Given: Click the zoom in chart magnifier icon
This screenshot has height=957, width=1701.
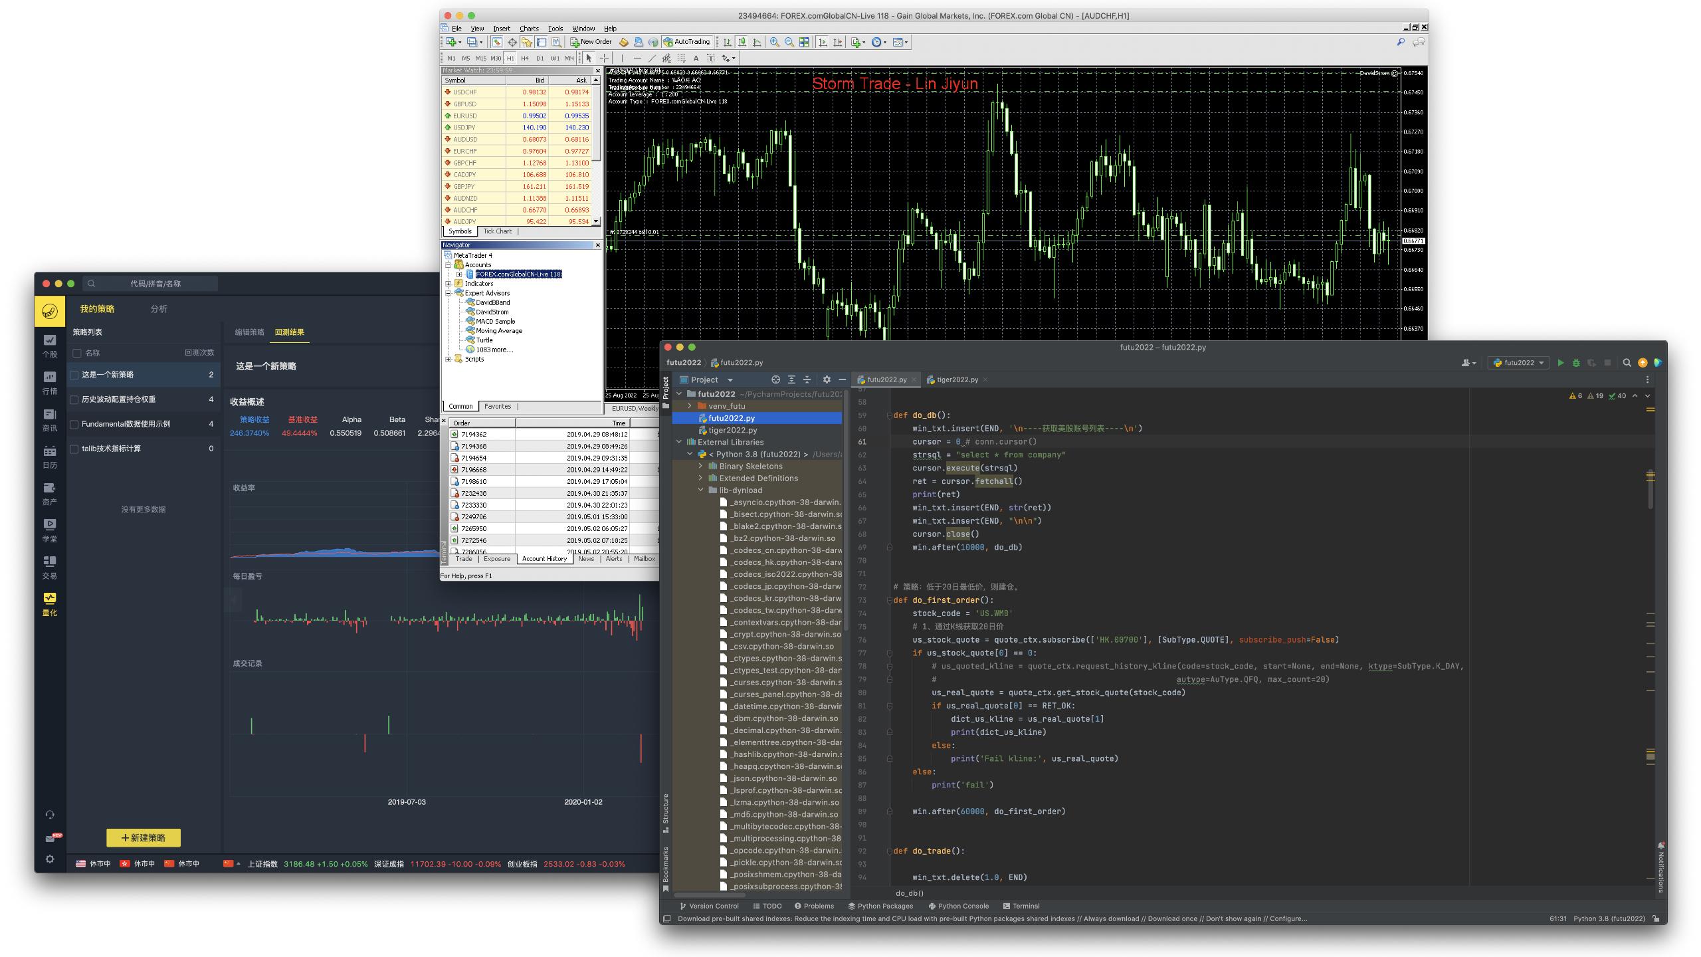Looking at the screenshot, I should point(774,42).
